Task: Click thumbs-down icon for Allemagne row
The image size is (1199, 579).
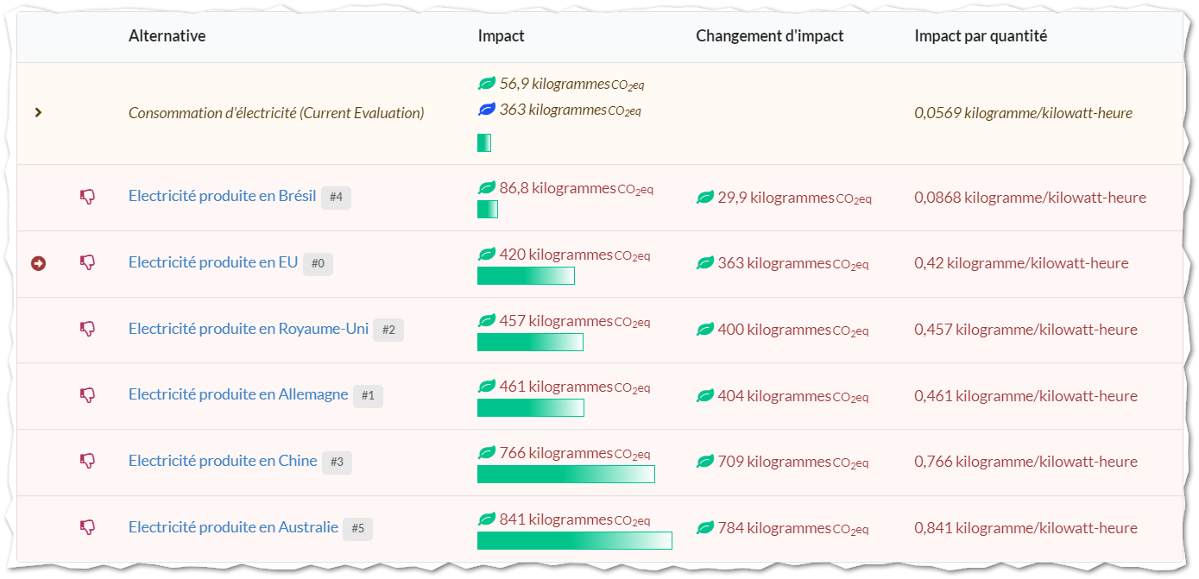Action: [x=87, y=395]
